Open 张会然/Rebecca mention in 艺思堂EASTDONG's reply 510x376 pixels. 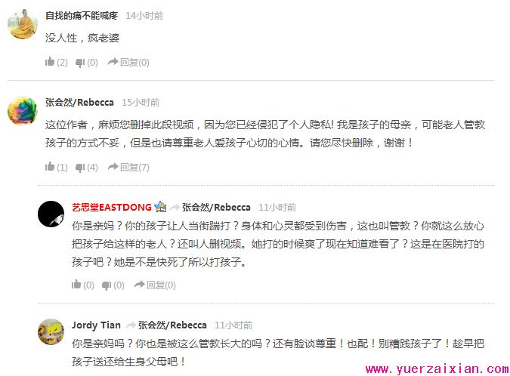click(x=216, y=207)
